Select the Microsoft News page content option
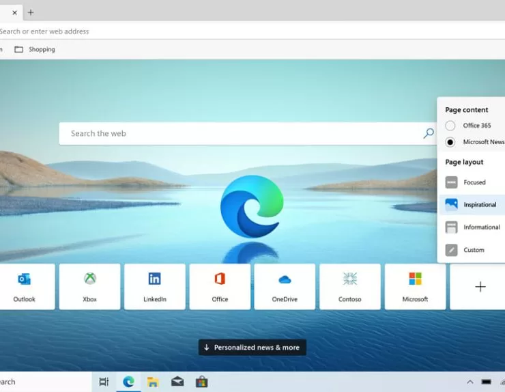 475,142
